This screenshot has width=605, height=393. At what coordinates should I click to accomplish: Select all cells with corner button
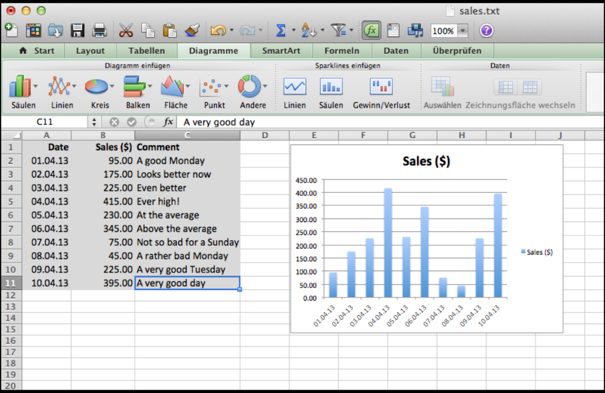point(11,135)
